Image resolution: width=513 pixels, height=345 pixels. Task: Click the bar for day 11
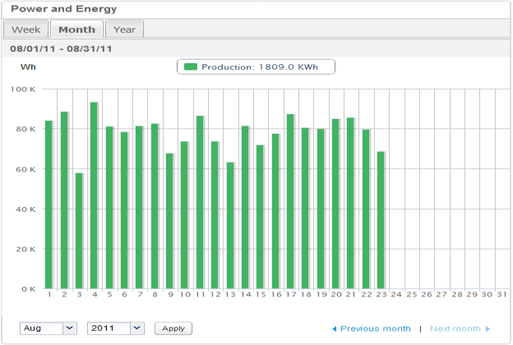[200, 202]
